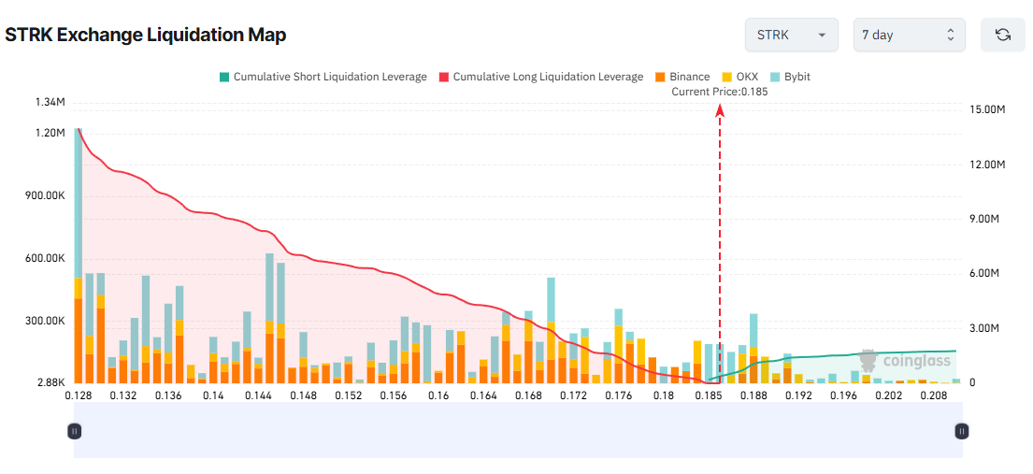This screenshot has height=474, width=1033.
Task: Click the STRK dropdown caret arrow
Action: [822, 35]
